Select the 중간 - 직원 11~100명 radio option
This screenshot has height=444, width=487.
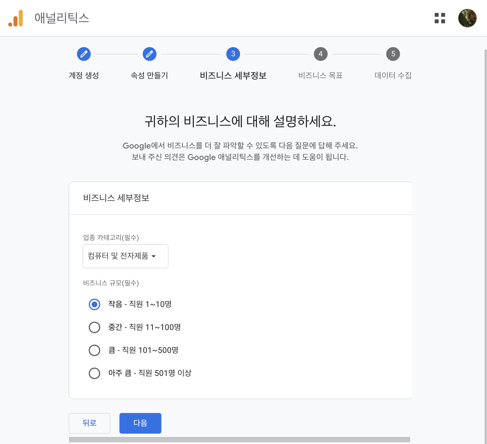point(94,327)
